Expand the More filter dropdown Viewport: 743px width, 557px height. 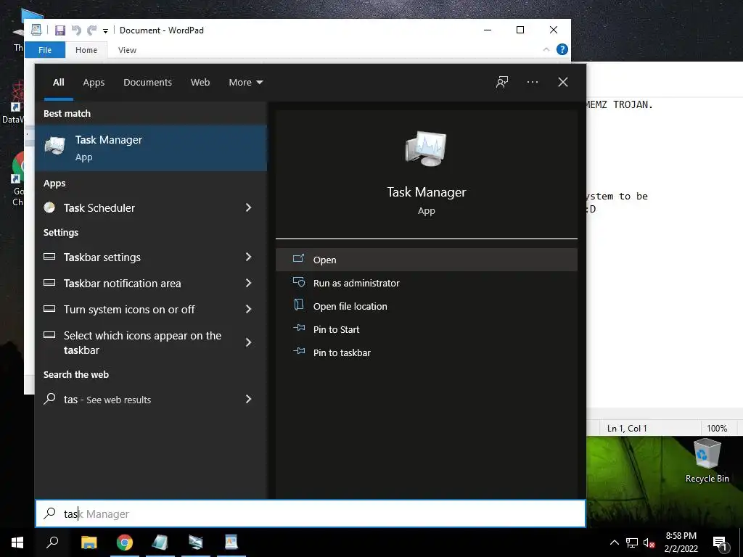245,83
